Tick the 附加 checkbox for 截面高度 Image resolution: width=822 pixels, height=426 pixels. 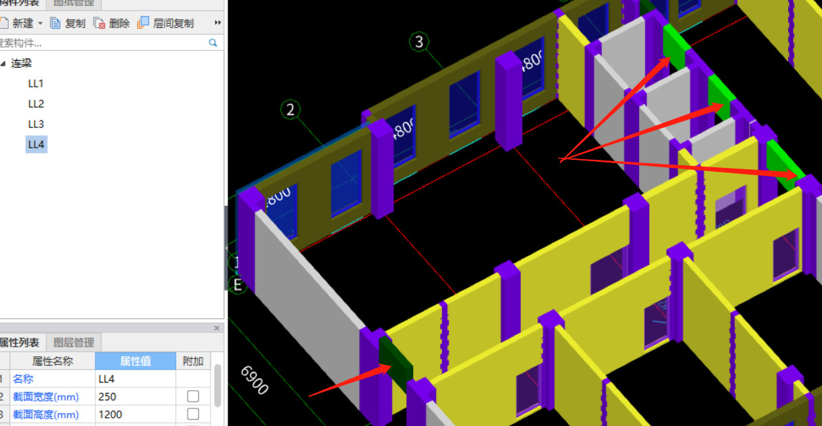pos(193,414)
